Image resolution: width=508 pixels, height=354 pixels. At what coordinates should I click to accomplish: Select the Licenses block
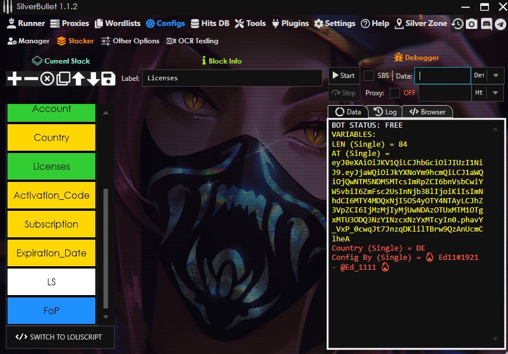click(51, 166)
